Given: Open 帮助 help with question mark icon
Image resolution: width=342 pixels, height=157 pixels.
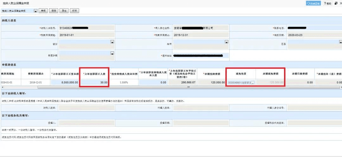Looking at the screenshot, I should click(x=327, y=3).
